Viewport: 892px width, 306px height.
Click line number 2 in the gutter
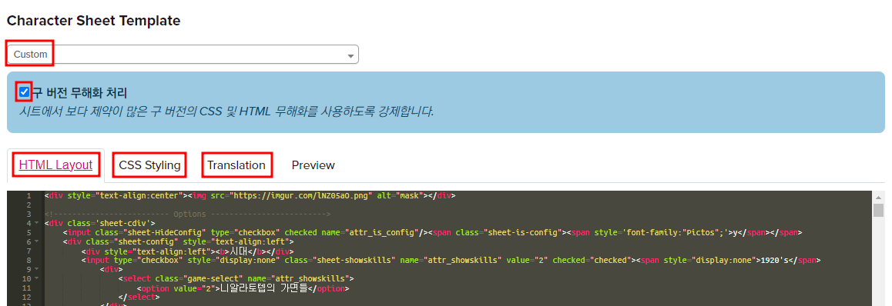[x=29, y=205]
